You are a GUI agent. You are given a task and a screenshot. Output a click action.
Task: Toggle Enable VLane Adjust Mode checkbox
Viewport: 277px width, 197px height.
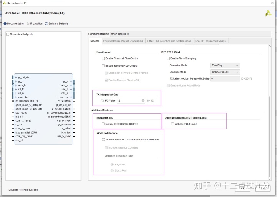(168, 85)
